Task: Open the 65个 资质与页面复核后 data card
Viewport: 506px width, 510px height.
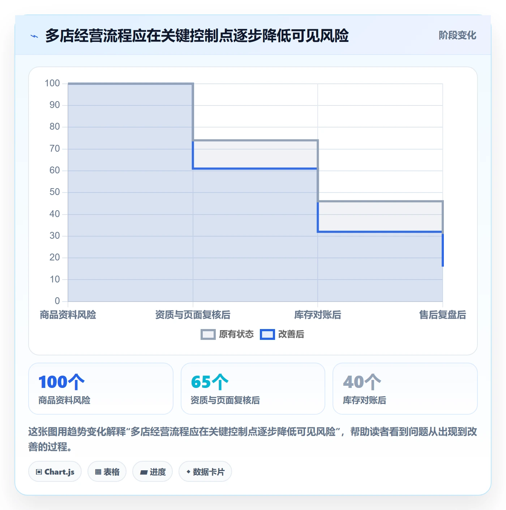Action: point(253,389)
